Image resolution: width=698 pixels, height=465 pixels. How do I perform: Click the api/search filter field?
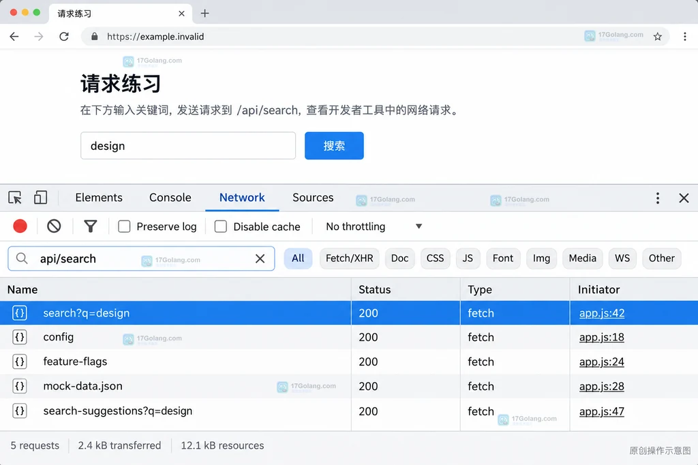point(141,259)
